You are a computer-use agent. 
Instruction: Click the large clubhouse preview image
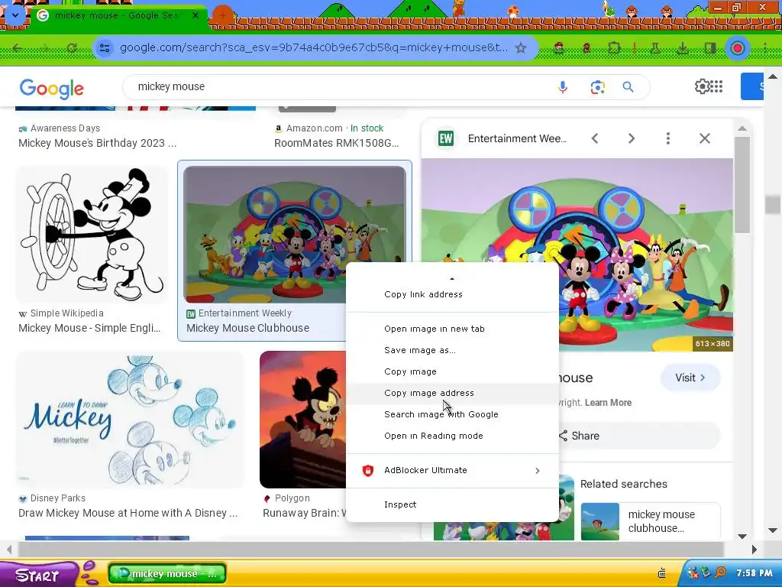[x=577, y=255]
